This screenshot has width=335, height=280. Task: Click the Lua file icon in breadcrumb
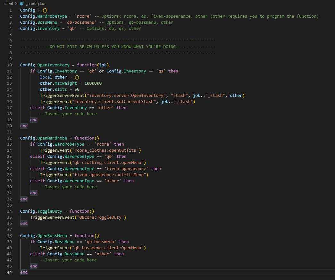pyautogui.click(x=22, y=4)
